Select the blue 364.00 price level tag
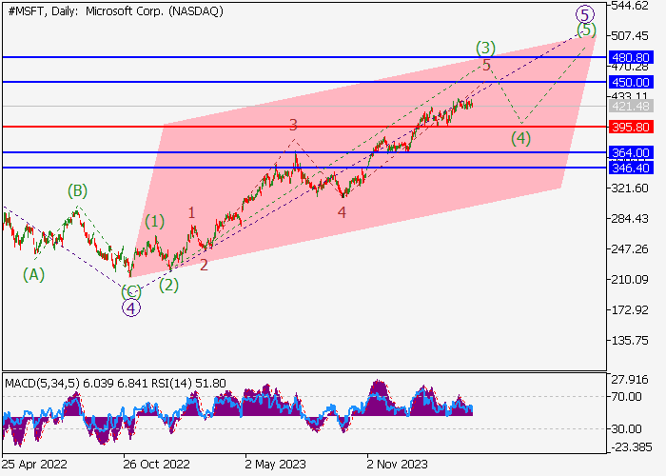This screenshot has height=476, width=666. click(630, 152)
